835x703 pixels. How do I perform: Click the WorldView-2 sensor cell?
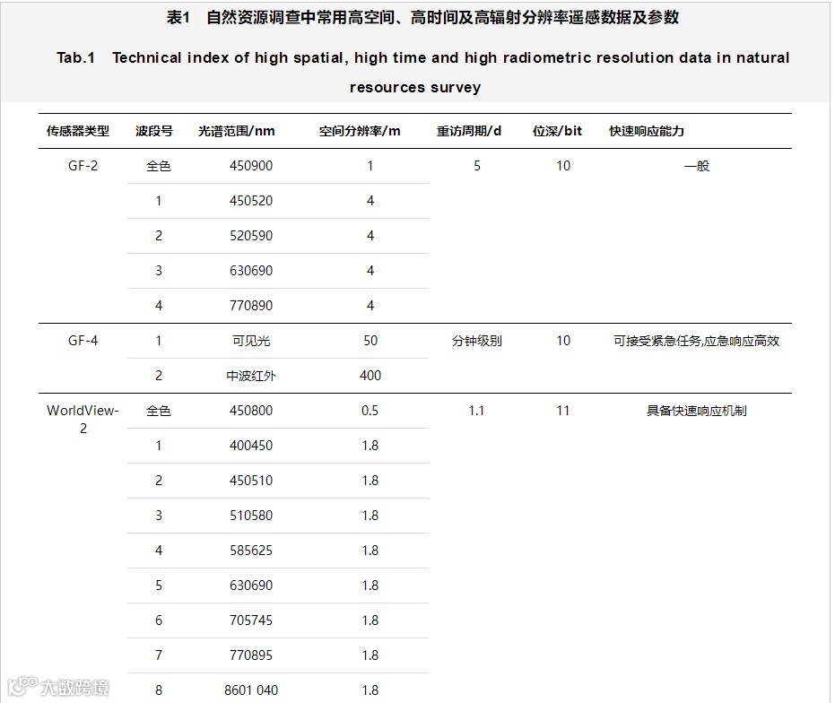(x=83, y=419)
